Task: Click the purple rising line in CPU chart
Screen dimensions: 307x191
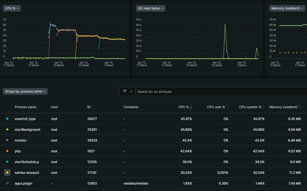Action: tap(49, 41)
